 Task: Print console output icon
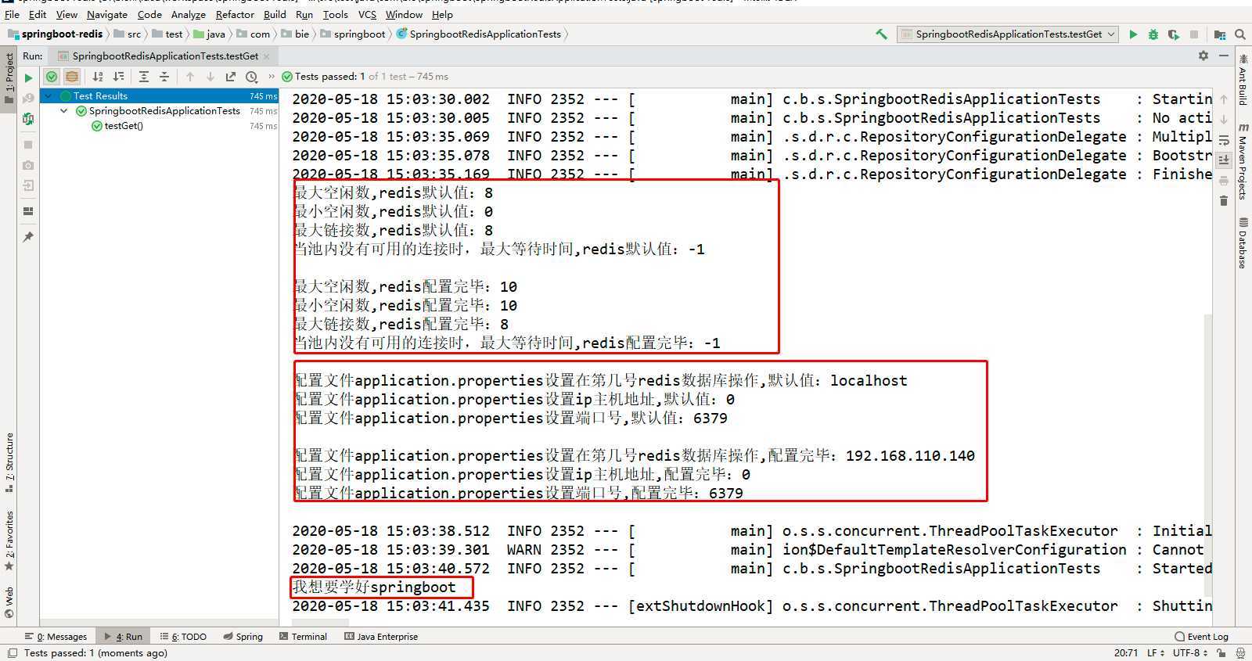click(1224, 181)
